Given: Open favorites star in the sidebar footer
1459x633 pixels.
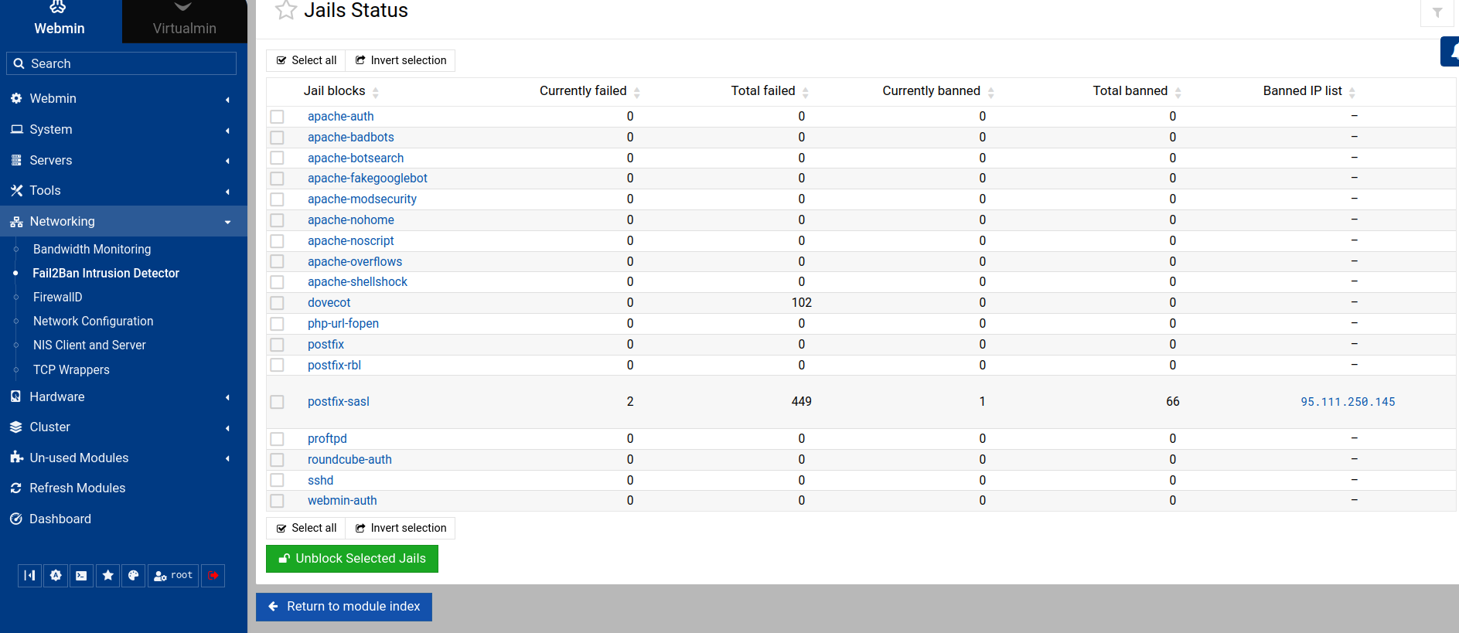Looking at the screenshot, I should click(107, 576).
